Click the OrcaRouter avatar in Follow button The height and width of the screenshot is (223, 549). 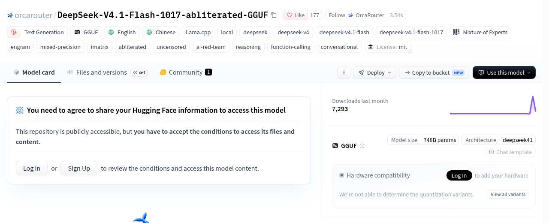tap(351, 15)
